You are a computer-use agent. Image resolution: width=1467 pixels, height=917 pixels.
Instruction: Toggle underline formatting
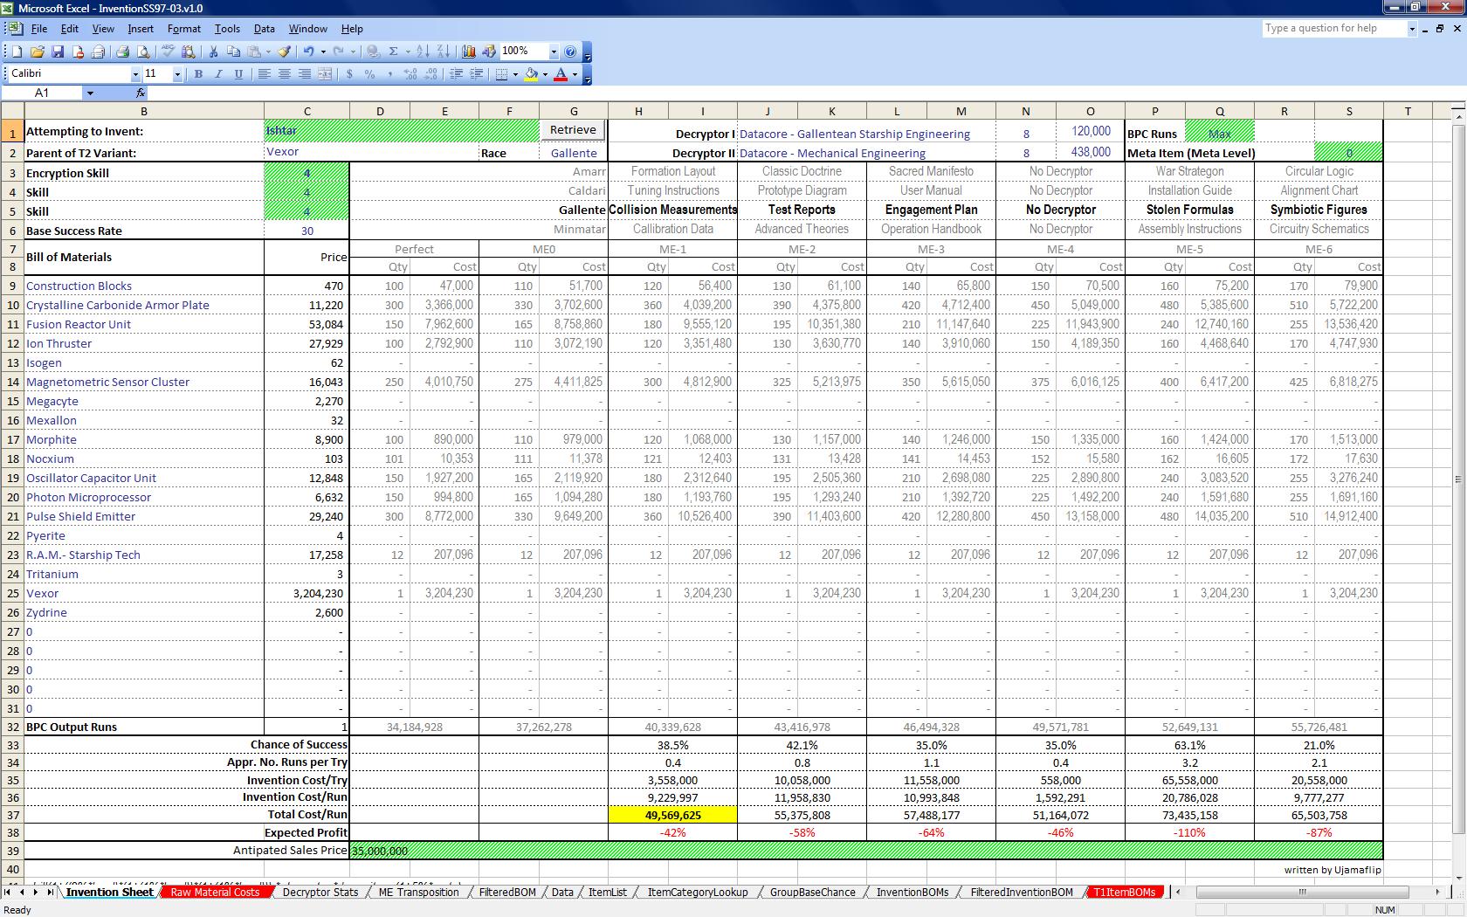[238, 74]
